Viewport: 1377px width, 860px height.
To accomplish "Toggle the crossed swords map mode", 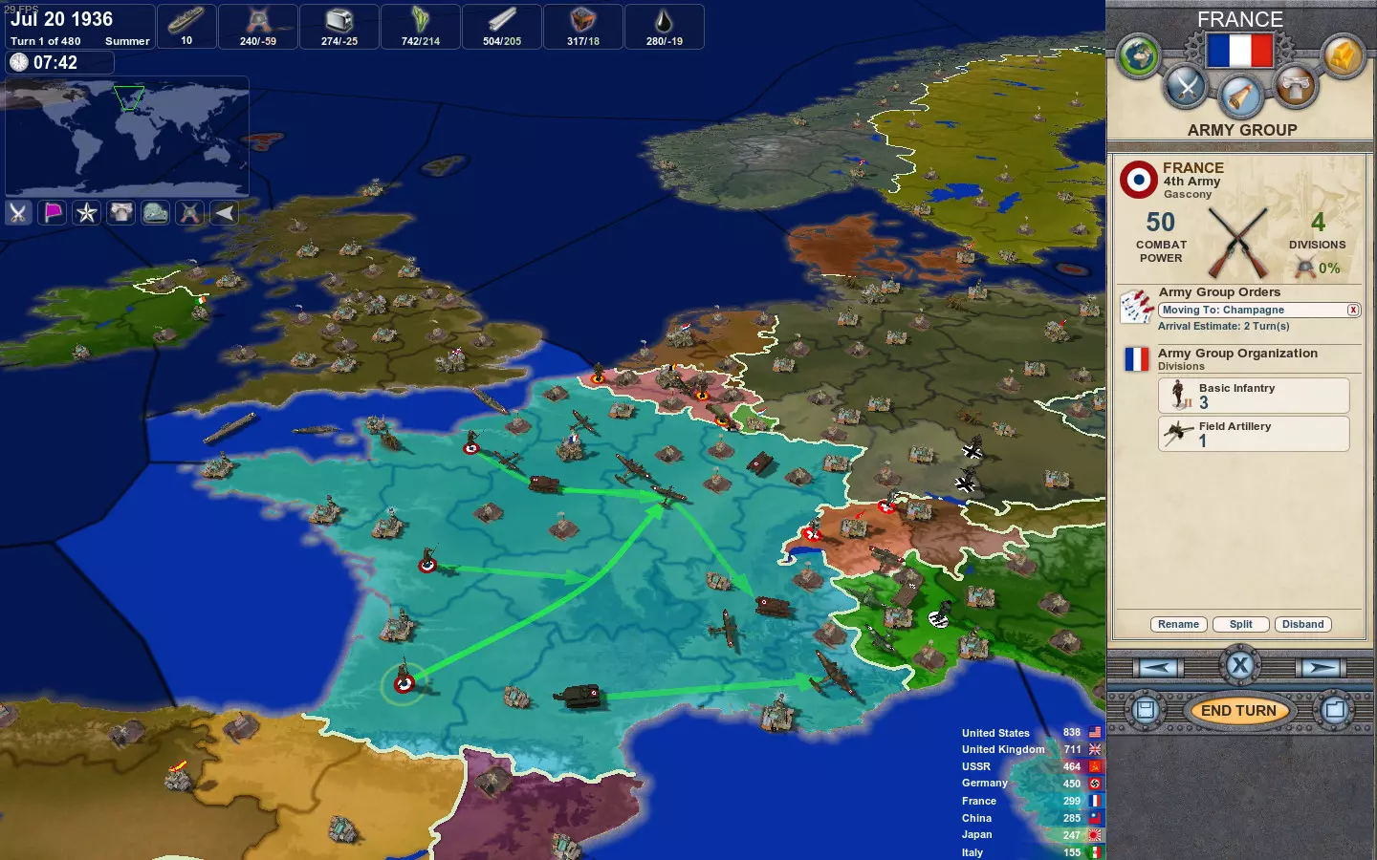I will click(x=18, y=212).
